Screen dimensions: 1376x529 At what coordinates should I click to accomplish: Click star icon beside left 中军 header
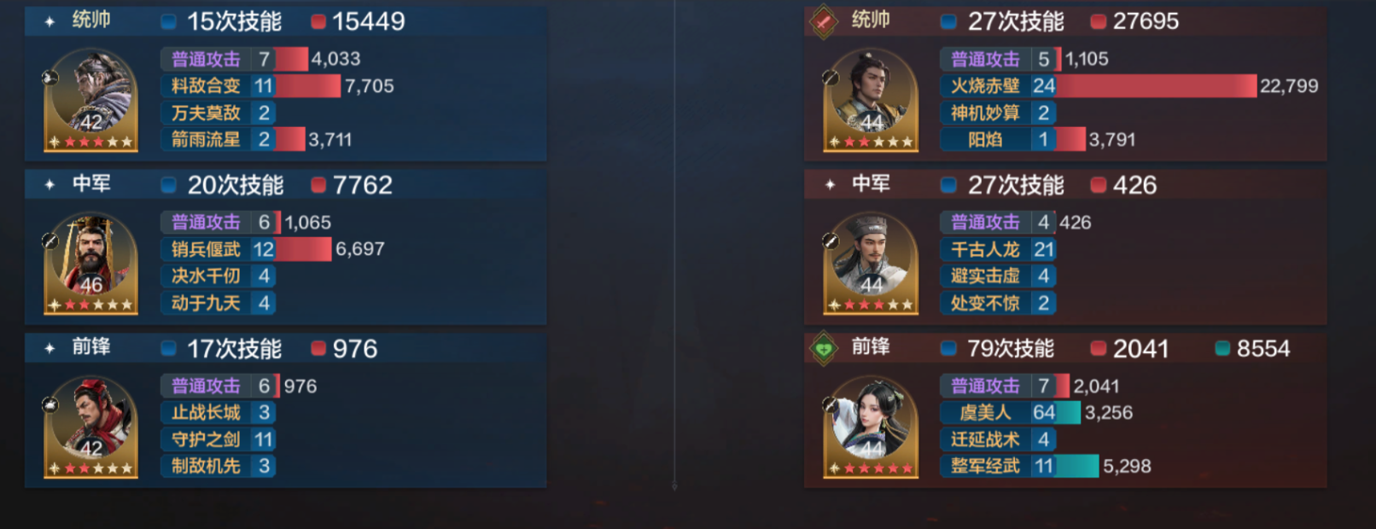[50, 184]
